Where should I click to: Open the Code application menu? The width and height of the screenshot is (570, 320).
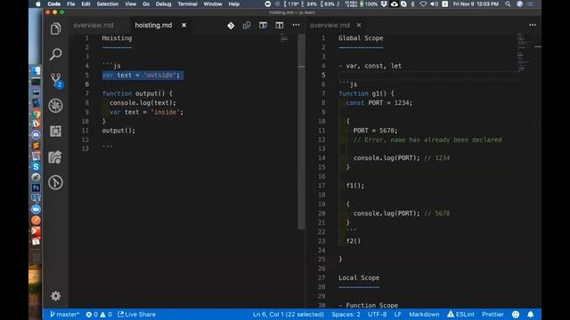(53, 4)
